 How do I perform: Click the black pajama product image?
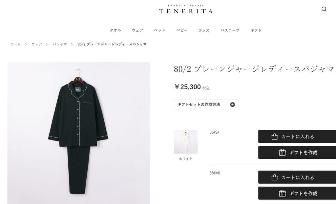79,133
